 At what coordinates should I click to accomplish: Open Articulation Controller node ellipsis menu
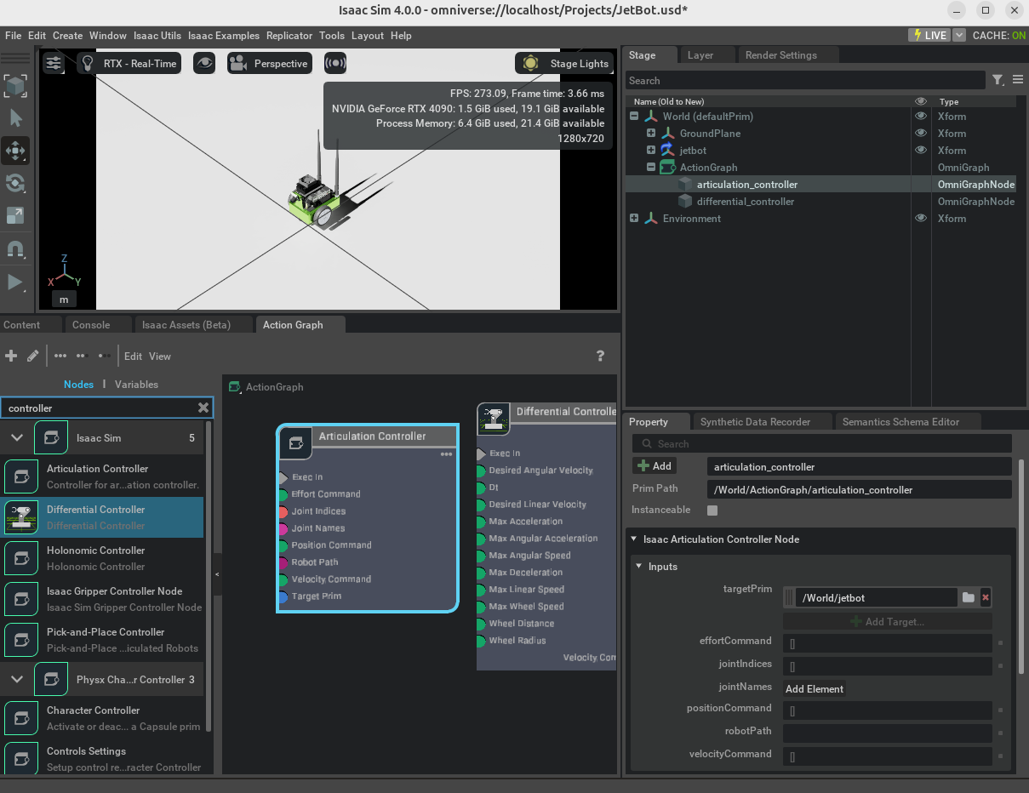(x=446, y=454)
